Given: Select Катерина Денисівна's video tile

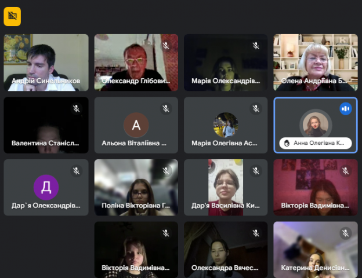Looking at the screenshot, I should point(316,249).
